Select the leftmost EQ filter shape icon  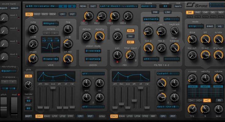(x=192, y=100)
